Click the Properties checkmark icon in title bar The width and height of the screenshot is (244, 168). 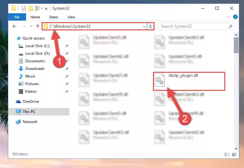point(24,8)
